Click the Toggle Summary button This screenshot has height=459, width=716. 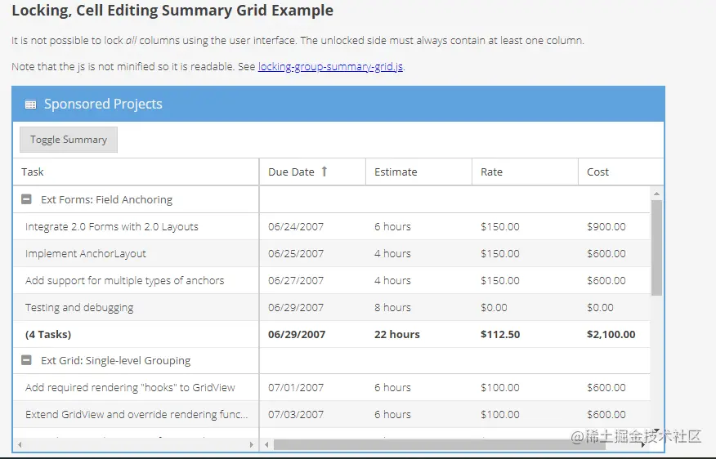[x=69, y=140]
